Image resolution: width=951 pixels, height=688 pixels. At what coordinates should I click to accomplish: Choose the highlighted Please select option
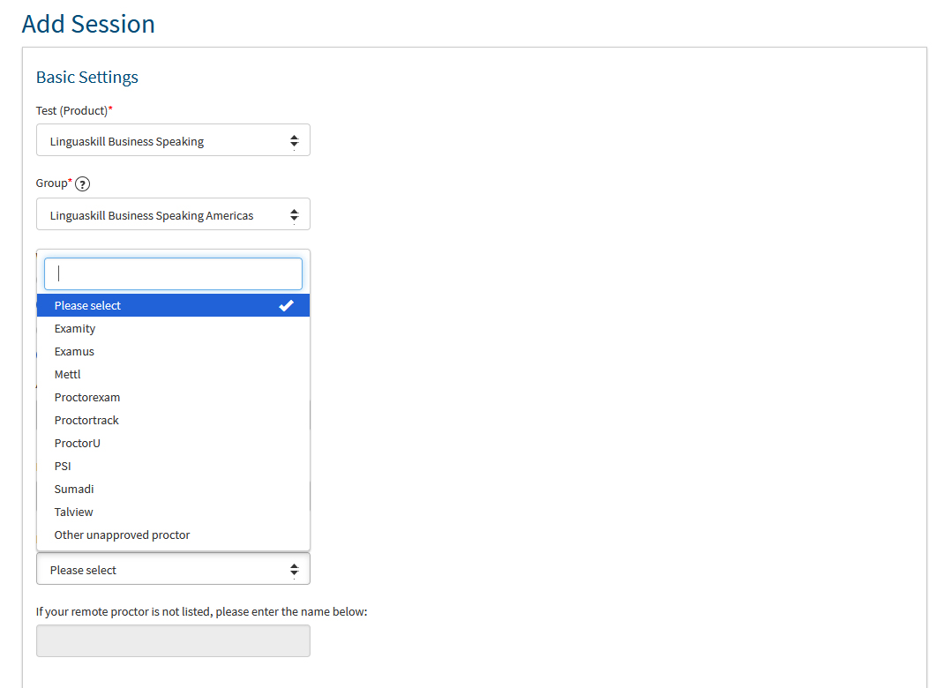173,305
